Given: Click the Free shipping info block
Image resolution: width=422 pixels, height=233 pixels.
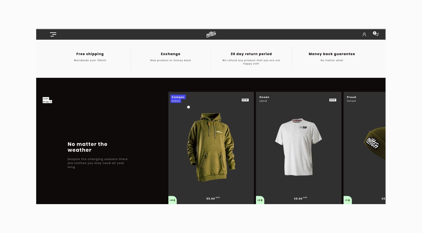Looking at the screenshot, I should point(90,57).
